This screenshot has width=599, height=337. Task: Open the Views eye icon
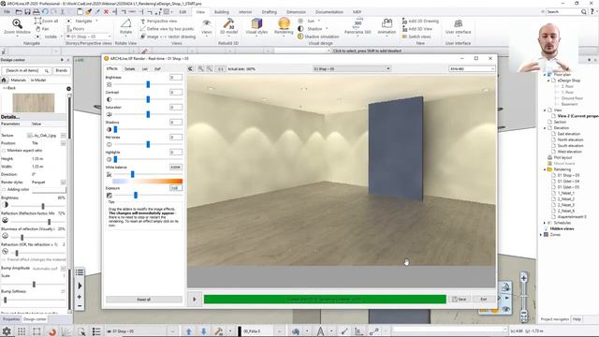[x=206, y=23]
